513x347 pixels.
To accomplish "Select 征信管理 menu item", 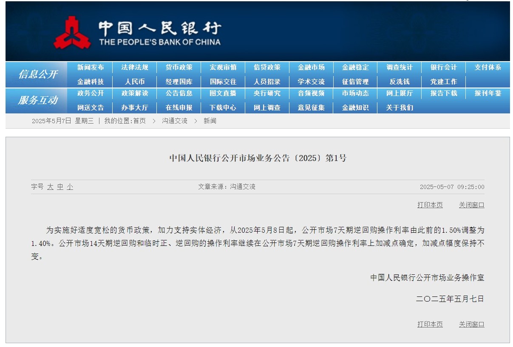I will 356,82.
